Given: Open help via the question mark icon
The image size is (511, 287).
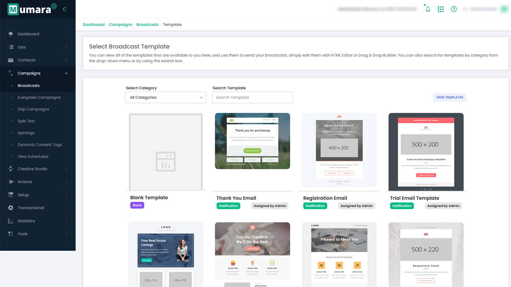Looking at the screenshot, I should 454,9.
